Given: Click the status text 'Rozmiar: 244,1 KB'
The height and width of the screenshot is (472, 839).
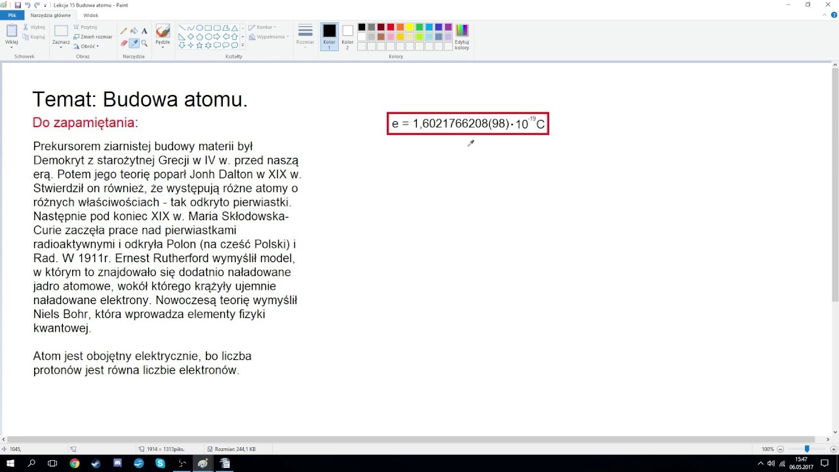Looking at the screenshot, I should pyautogui.click(x=235, y=449).
